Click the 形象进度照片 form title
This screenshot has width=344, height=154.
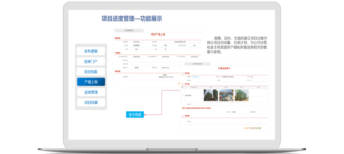(225, 69)
